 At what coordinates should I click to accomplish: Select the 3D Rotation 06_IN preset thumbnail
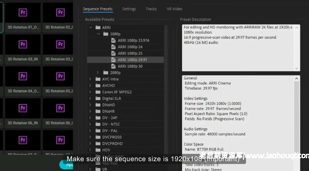(23, 108)
